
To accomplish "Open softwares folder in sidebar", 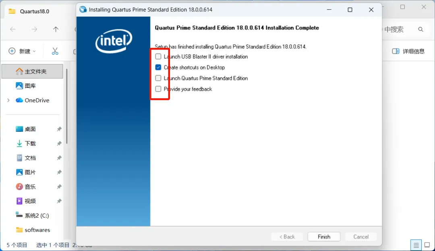I will point(33,230).
